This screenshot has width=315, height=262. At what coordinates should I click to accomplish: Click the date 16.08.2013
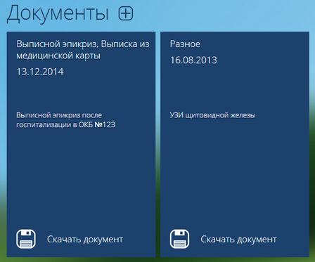(193, 60)
